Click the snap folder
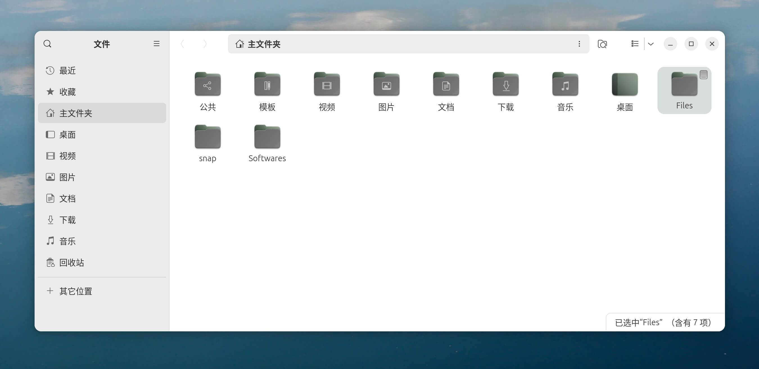 [207, 137]
